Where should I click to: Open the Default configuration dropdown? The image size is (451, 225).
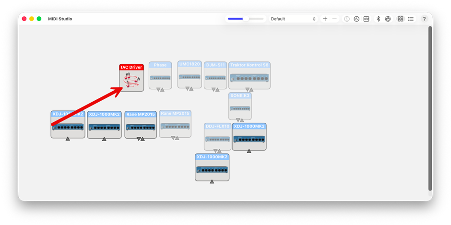pos(293,19)
